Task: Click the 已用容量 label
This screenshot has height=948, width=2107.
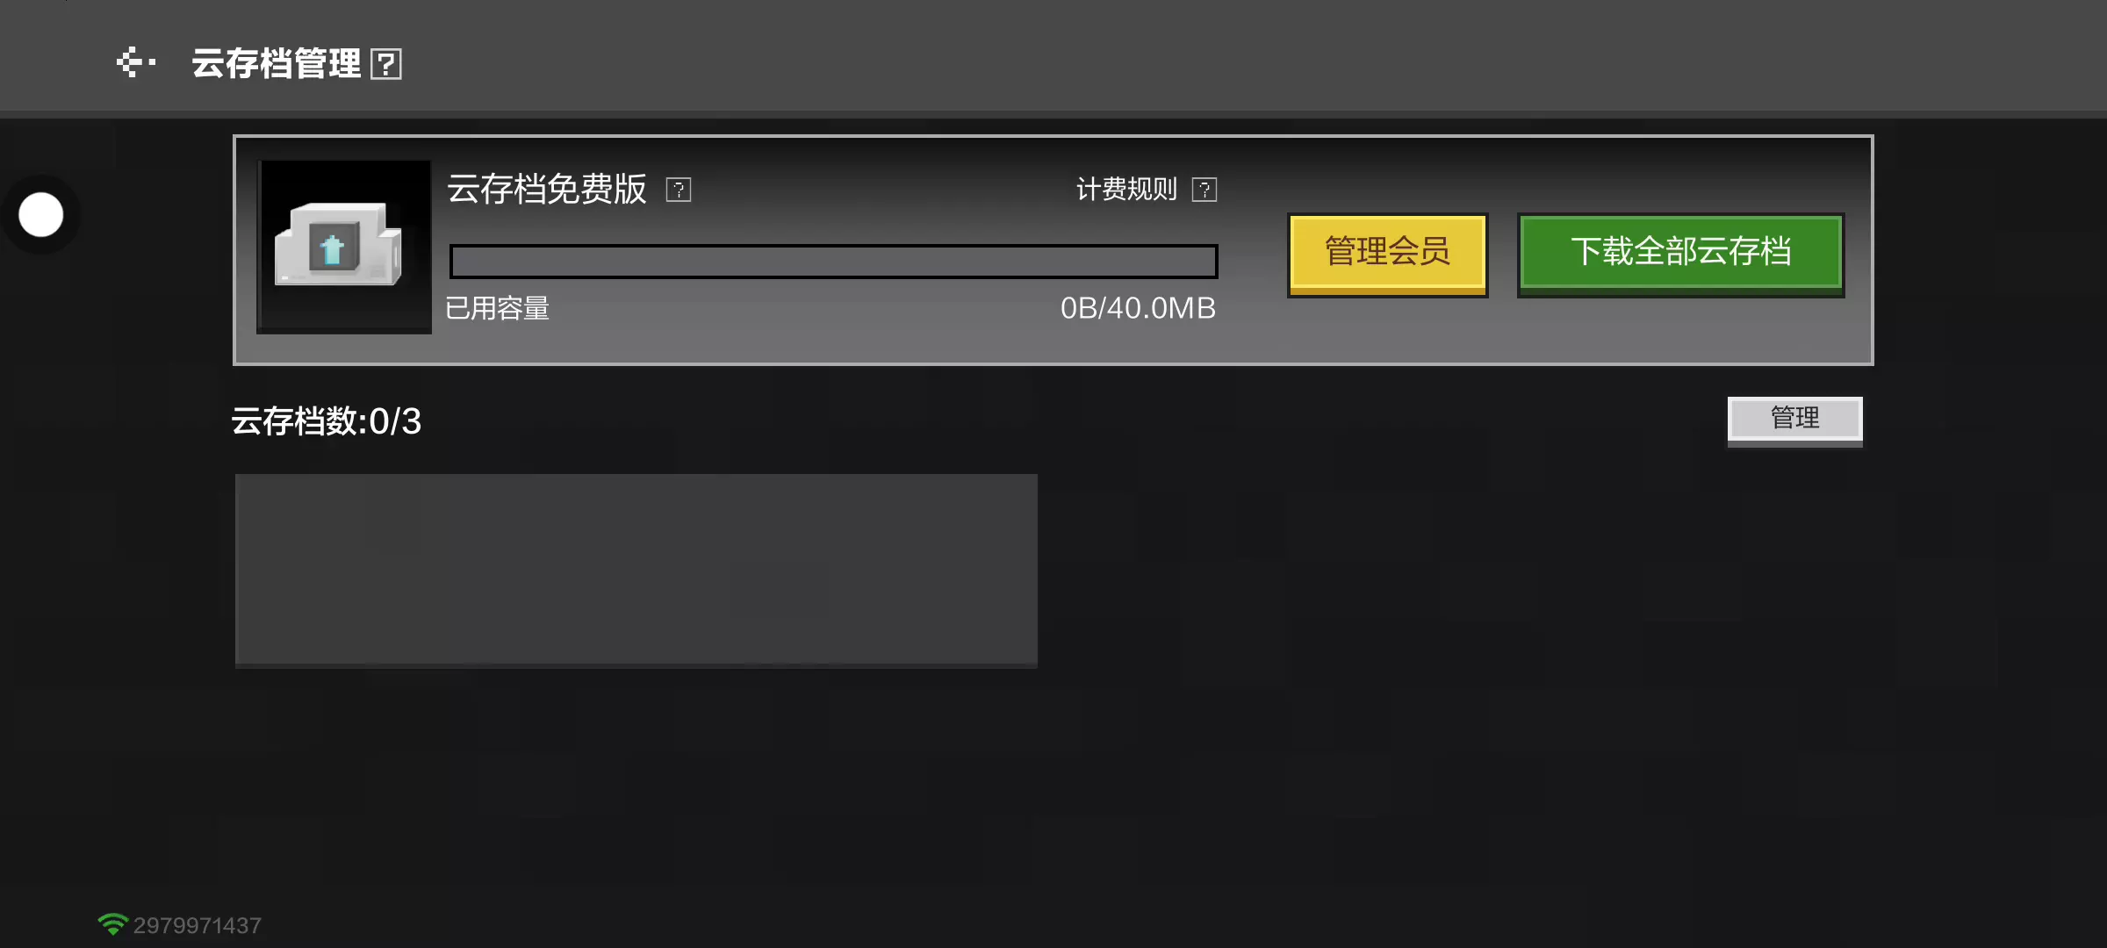Action: point(497,309)
